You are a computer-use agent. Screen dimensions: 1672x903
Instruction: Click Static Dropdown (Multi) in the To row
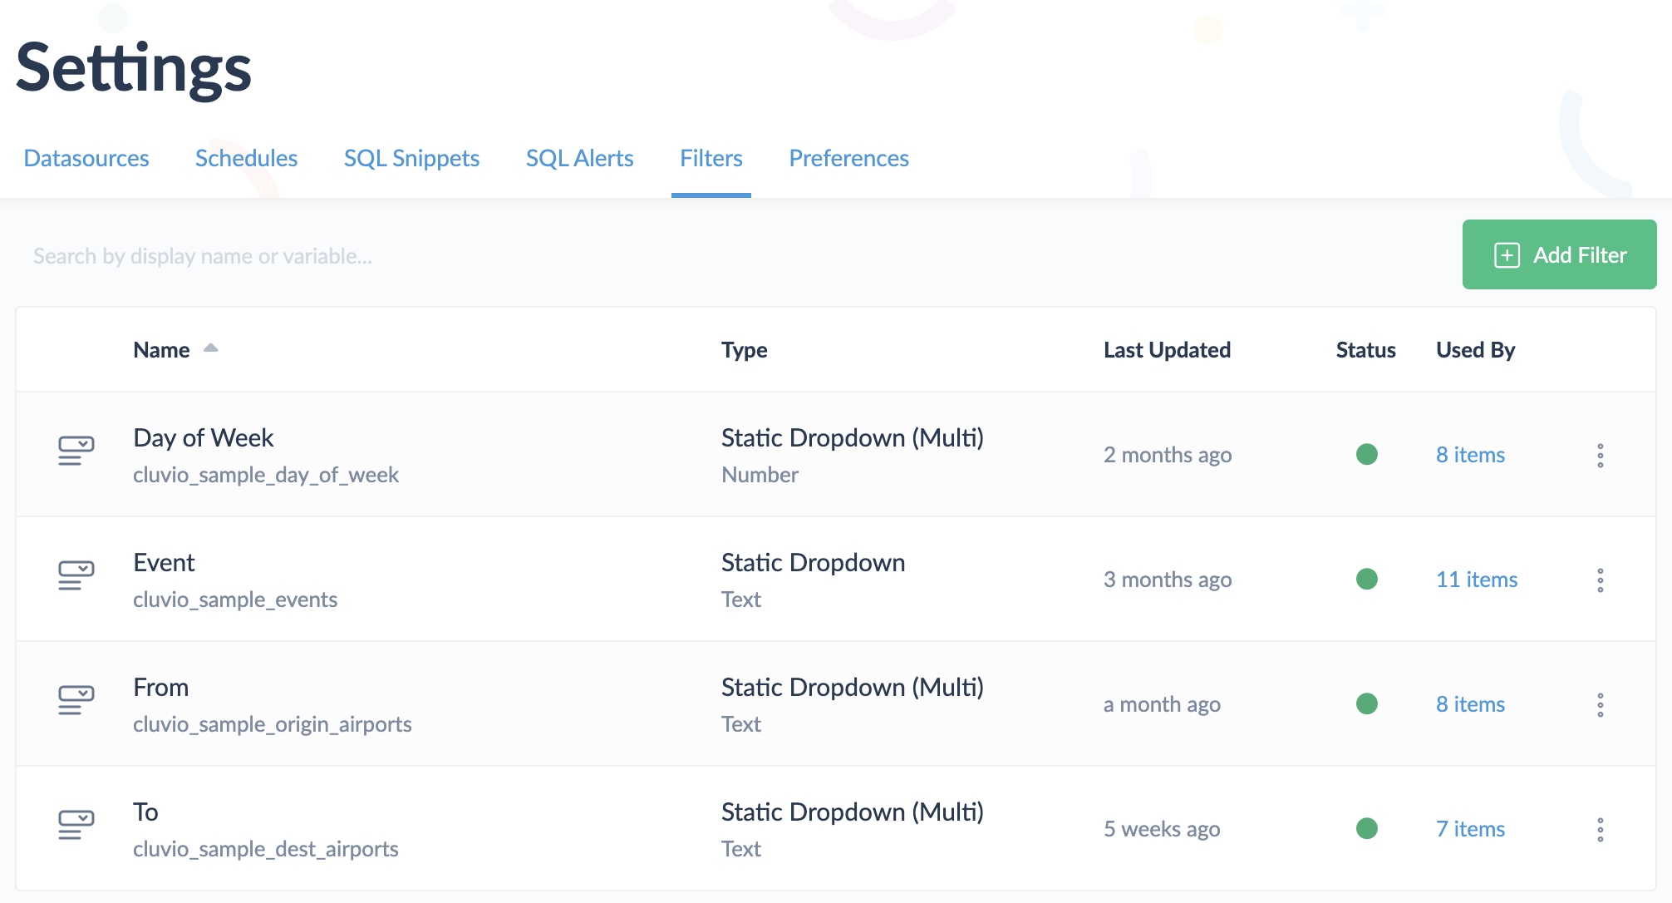pyautogui.click(x=852, y=812)
